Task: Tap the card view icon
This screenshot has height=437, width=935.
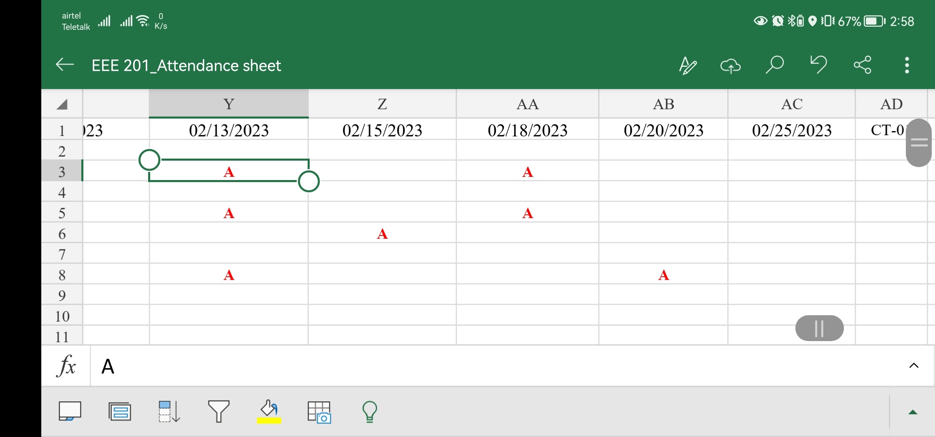Action: (x=120, y=412)
